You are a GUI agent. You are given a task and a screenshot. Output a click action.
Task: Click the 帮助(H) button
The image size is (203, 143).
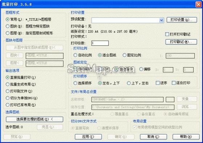pyautogui.click(x=186, y=136)
